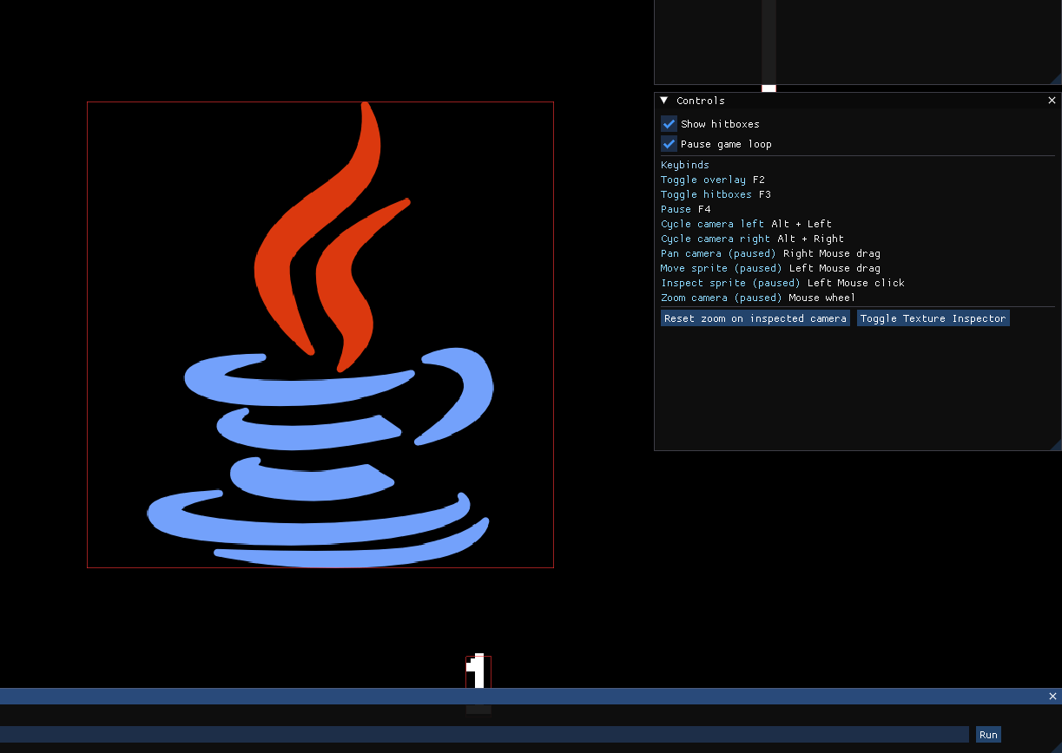Click the Run button
Screen dimensions: 1062x753
[x=988, y=735]
